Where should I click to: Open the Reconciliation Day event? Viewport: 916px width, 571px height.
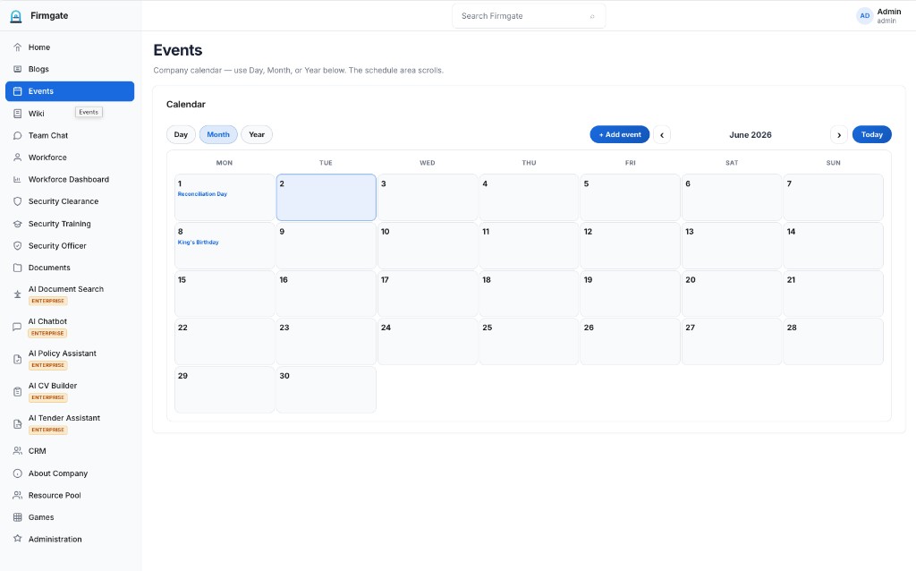click(202, 194)
